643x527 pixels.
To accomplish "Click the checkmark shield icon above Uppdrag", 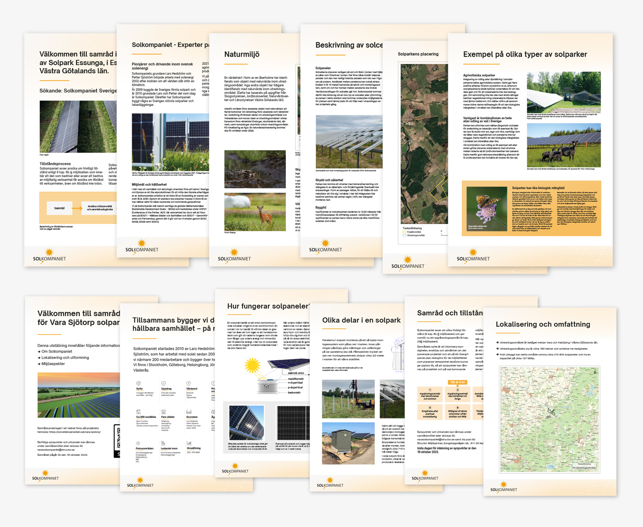I will 163,383.
